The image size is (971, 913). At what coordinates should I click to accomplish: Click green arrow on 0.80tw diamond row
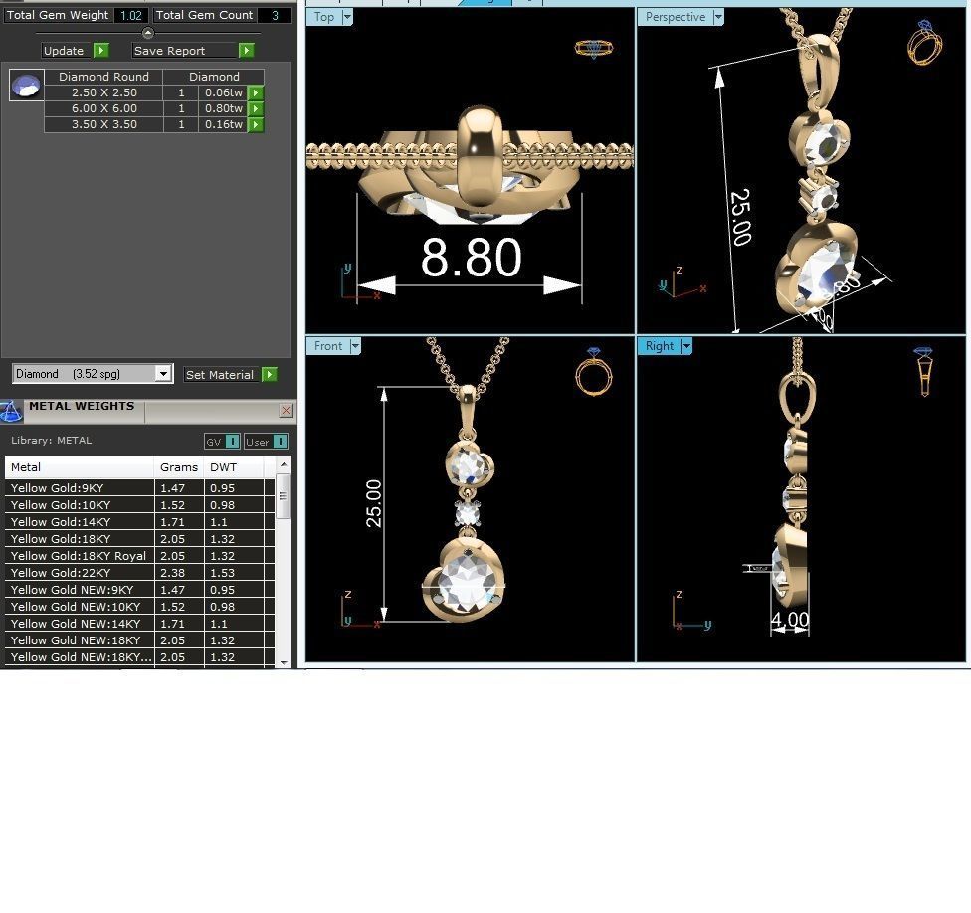[x=255, y=109]
